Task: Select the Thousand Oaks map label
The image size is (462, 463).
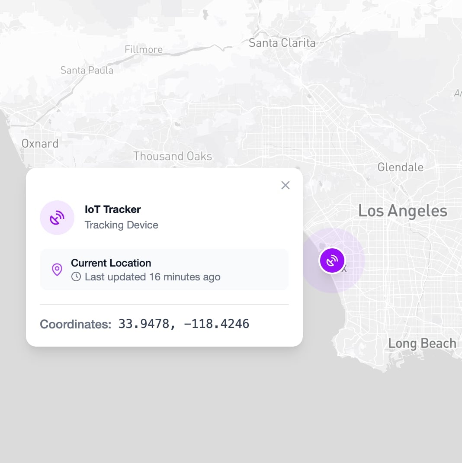Action: [x=173, y=156]
